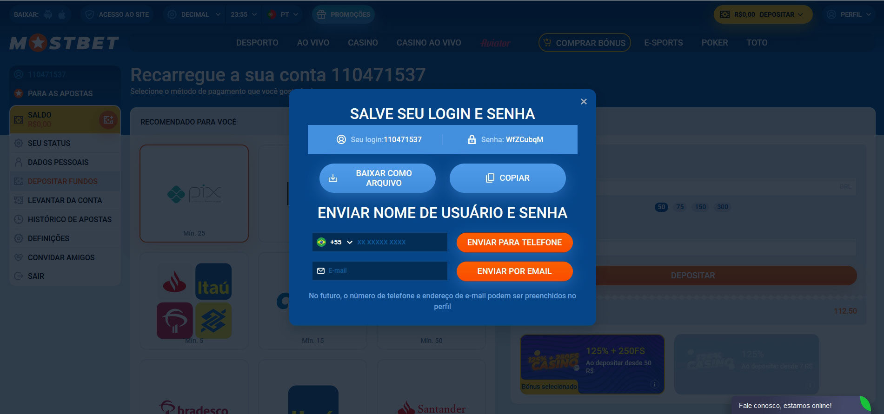Go to Desporto section
The image size is (884, 414).
(257, 43)
